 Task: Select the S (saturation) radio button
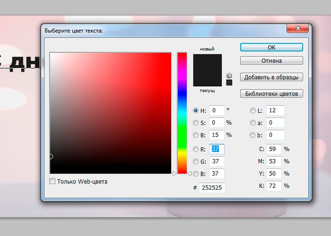tap(196, 123)
